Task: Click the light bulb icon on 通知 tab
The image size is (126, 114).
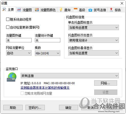Action: 61,10
